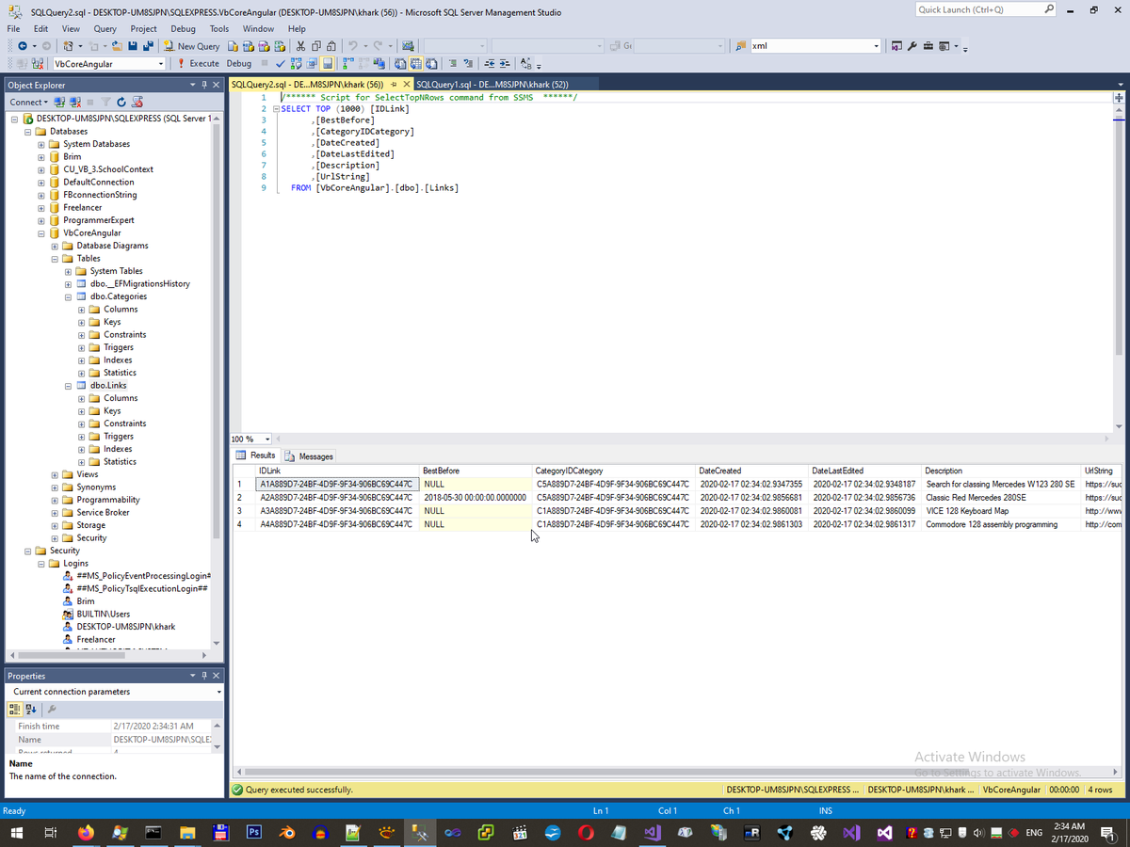Click the Cut scissors icon
Viewport: 1130px width, 847px height.
[300, 46]
